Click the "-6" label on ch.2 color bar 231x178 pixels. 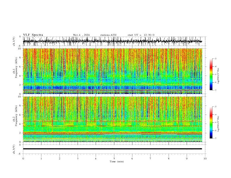[x=215, y=130]
